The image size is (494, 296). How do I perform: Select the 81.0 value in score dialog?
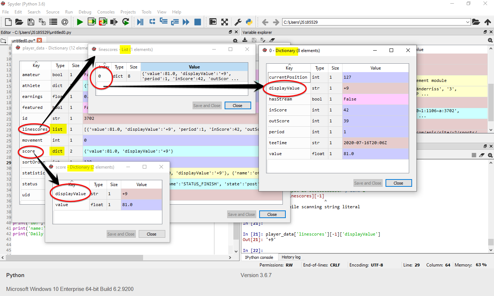(141, 205)
